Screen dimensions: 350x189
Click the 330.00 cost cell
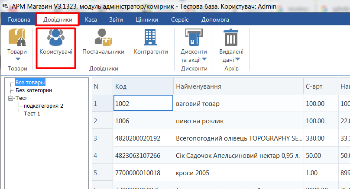pos(321,138)
